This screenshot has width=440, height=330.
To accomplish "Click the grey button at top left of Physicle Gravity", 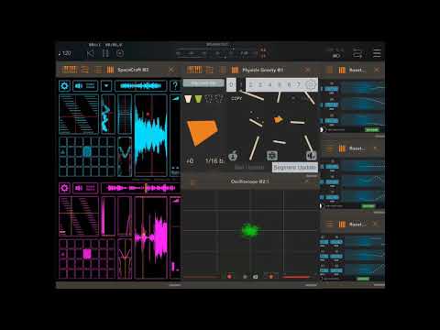I will point(203,82).
